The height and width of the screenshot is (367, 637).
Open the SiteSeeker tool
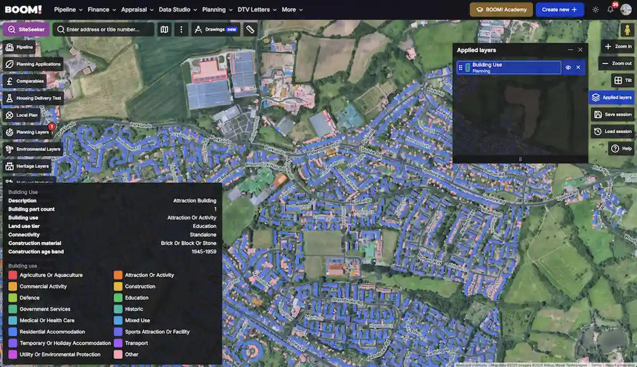pos(26,29)
